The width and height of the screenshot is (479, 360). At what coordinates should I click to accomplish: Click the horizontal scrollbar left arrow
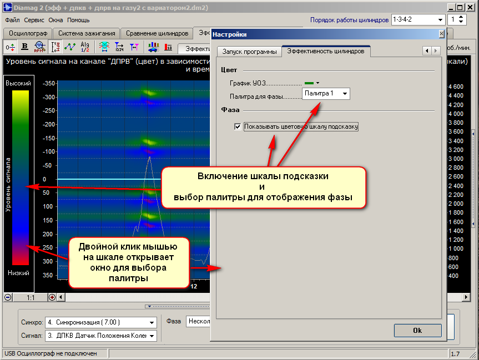(60, 297)
